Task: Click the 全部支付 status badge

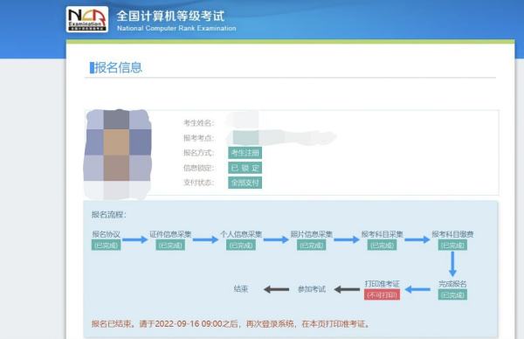Action: coord(245,183)
